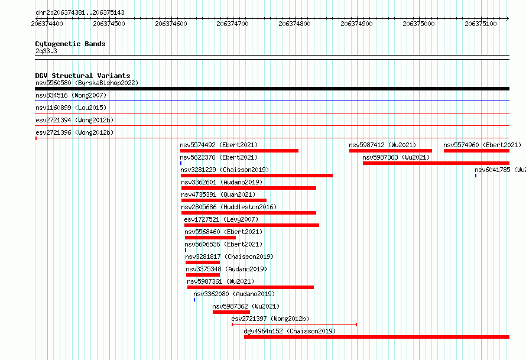Click the red bar under nsv3362601
This screenshot has width=526, height=360.
[249, 188]
